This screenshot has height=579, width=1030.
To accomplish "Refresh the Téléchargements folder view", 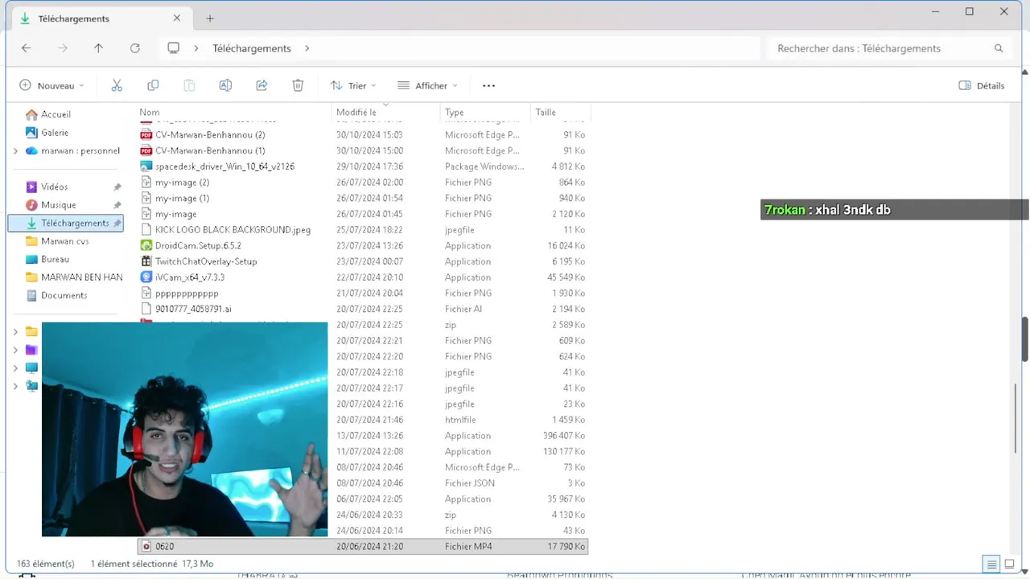I will tap(135, 48).
